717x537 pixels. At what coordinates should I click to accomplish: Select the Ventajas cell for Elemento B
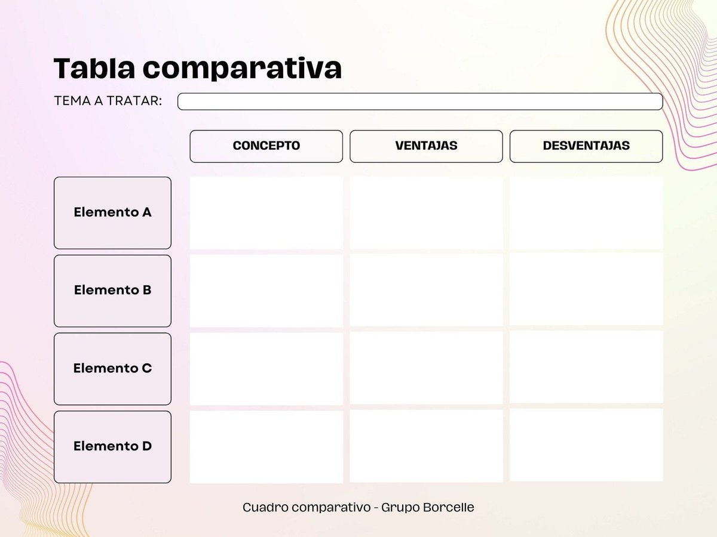(426, 290)
